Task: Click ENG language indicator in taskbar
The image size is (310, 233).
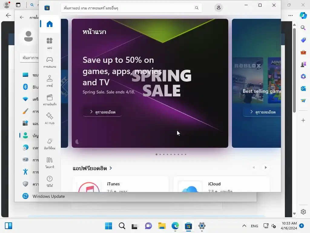Action: [x=254, y=226]
